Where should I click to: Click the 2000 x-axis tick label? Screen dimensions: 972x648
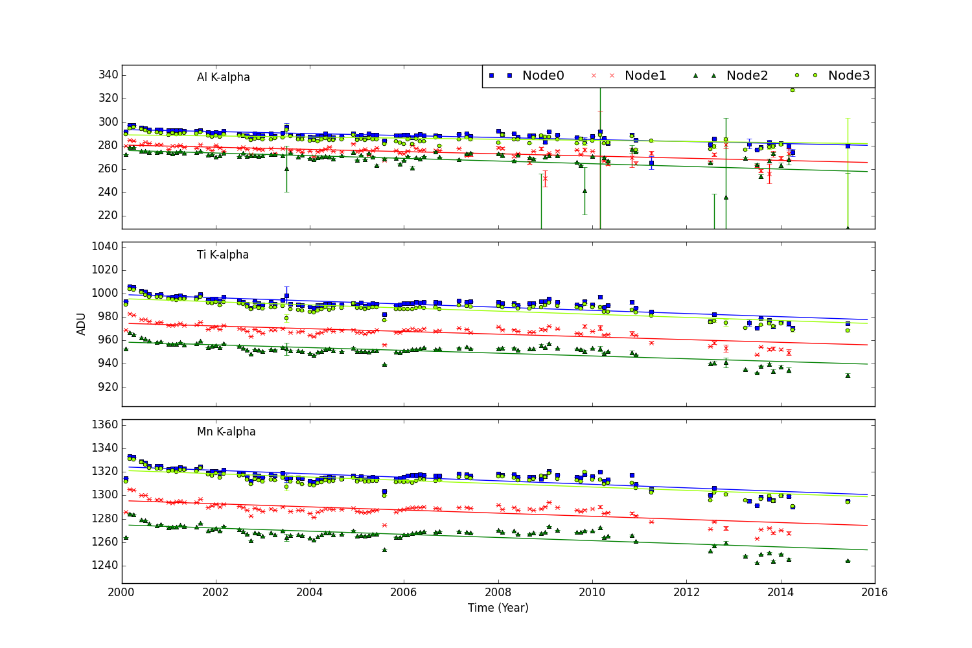122,592
